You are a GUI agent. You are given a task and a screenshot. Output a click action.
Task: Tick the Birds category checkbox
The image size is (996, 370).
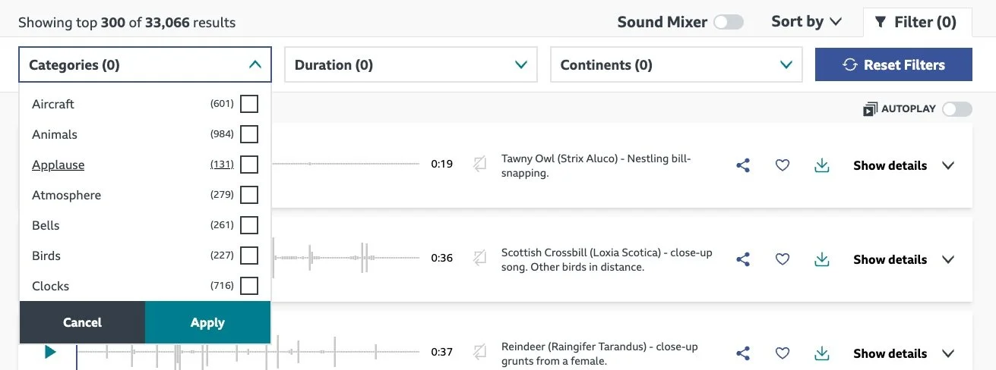point(248,256)
